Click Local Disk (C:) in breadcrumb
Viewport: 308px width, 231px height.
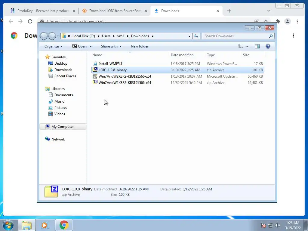[x=84, y=36]
